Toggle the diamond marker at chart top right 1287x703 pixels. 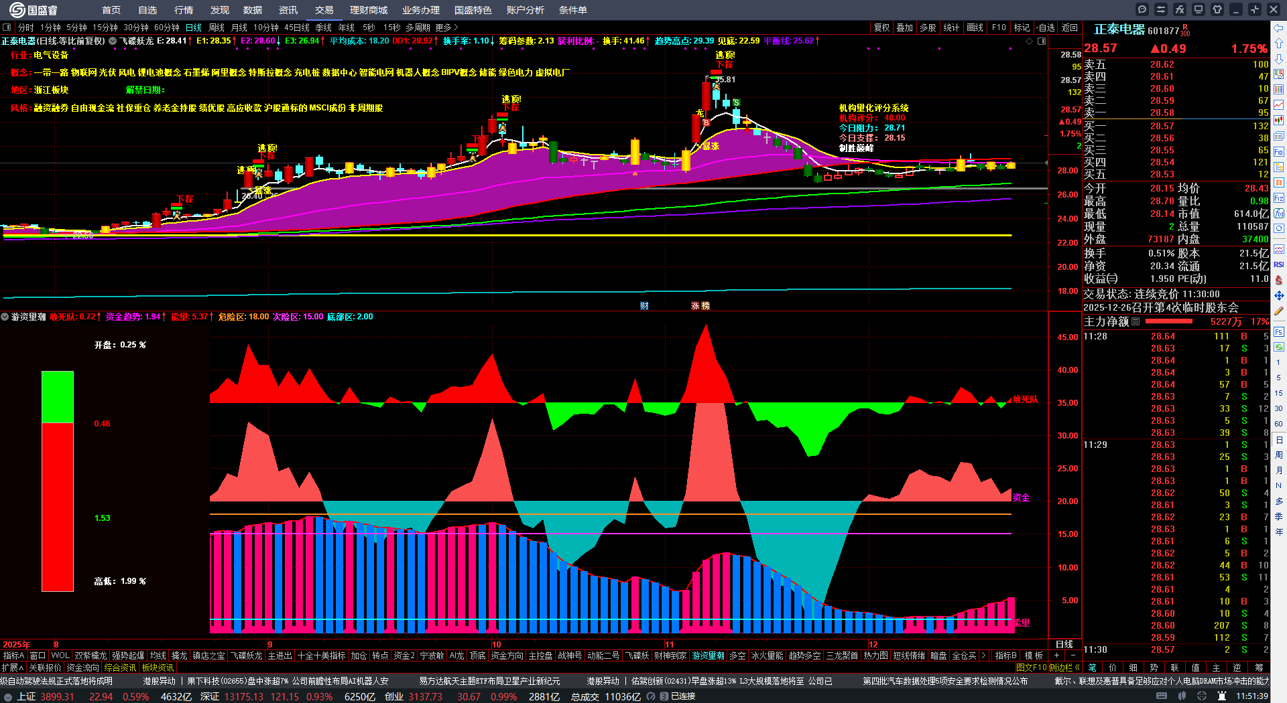1030,41
